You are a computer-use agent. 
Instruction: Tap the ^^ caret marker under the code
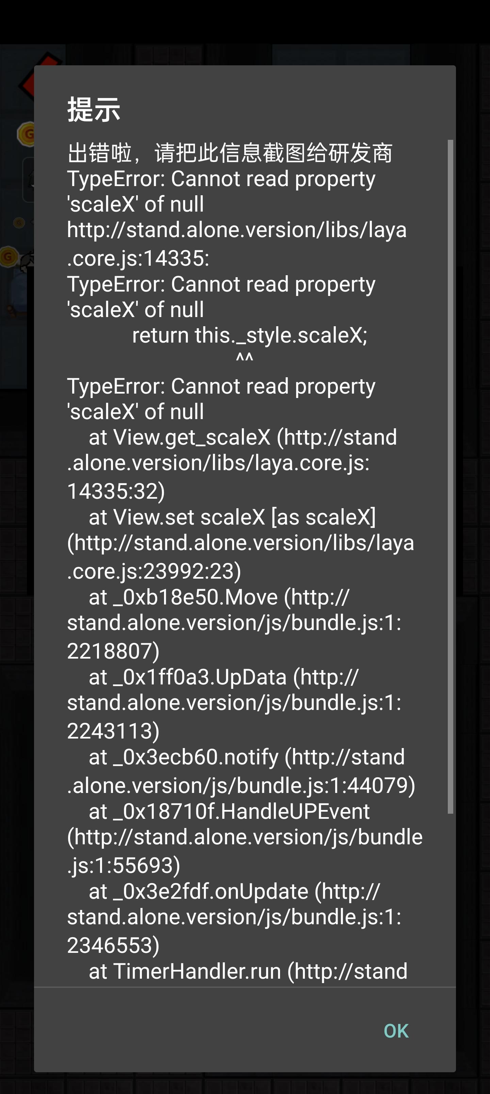tap(244, 359)
